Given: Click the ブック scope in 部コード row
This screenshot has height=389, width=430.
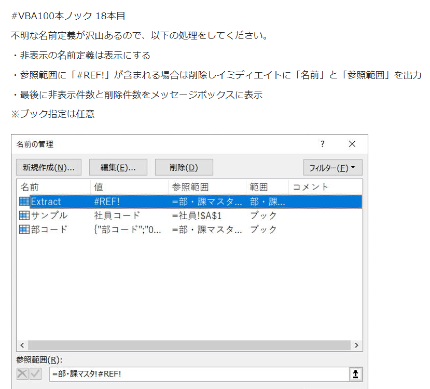Looking at the screenshot, I should pyautogui.click(x=263, y=230).
